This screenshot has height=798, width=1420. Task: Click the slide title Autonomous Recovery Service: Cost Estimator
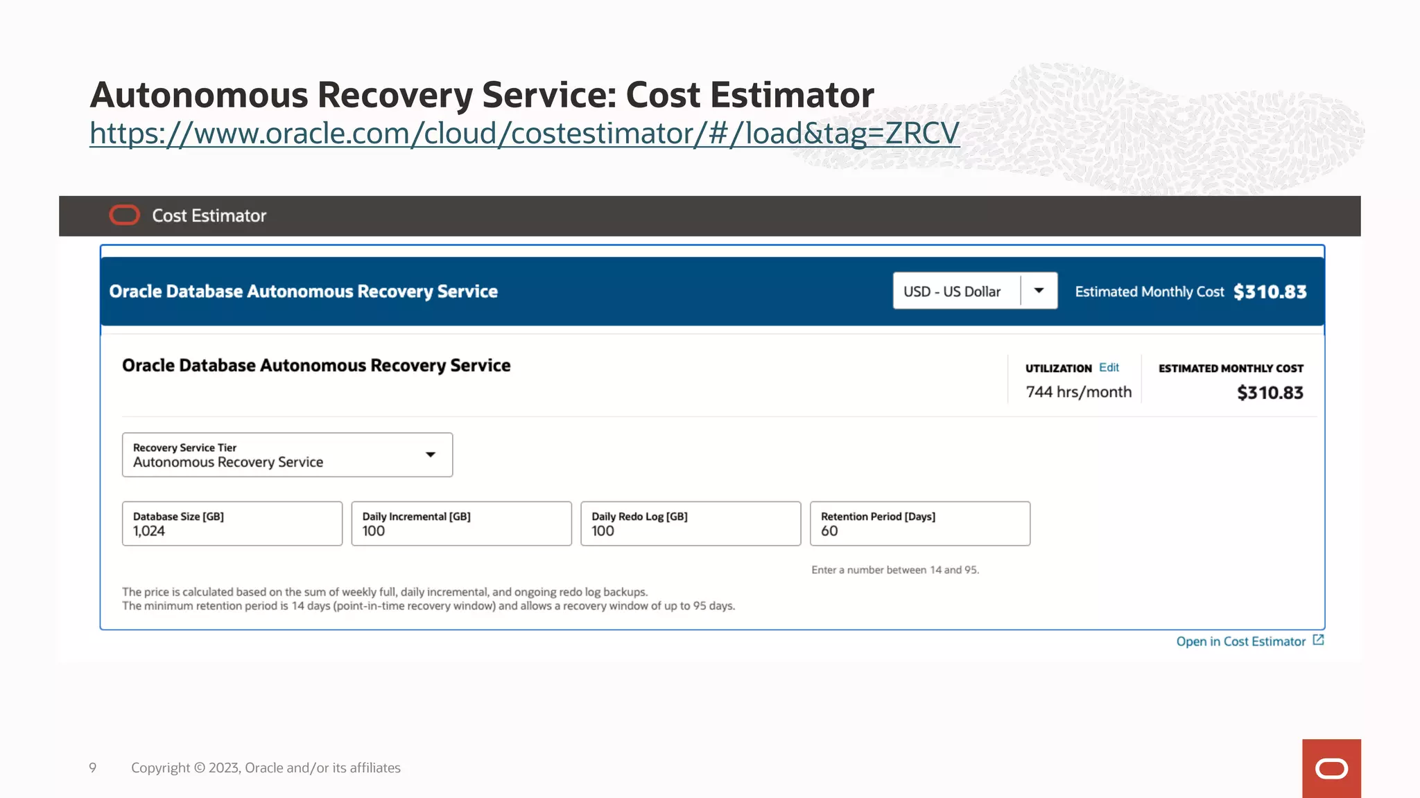tap(482, 94)
